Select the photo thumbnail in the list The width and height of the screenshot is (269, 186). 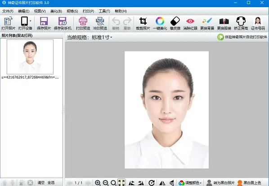tap(30, 57)
